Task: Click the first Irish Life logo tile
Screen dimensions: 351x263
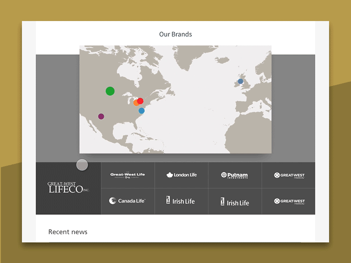Action: [x=181, y=201]
